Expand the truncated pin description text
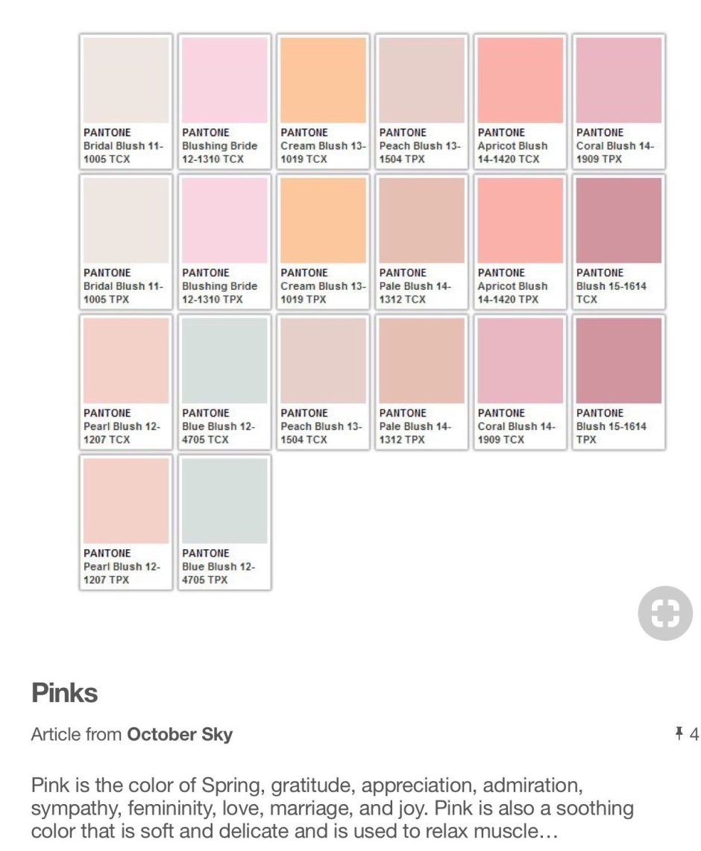This screenshot has height=851, width=701. click(x=332, y=808)
